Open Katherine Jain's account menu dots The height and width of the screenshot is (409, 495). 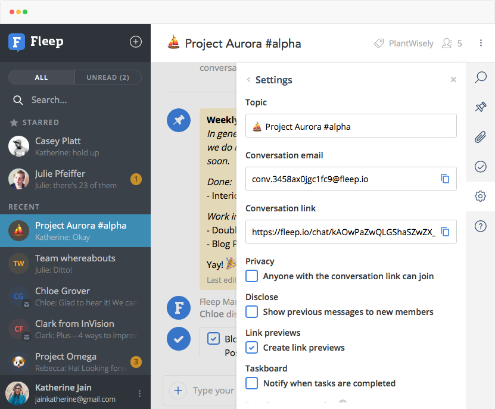[x=139, y=393]
